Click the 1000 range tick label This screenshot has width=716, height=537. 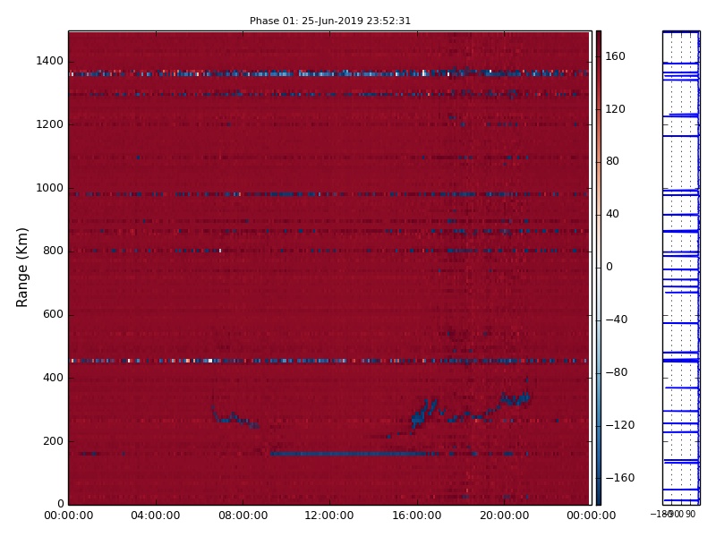(49, 188)
